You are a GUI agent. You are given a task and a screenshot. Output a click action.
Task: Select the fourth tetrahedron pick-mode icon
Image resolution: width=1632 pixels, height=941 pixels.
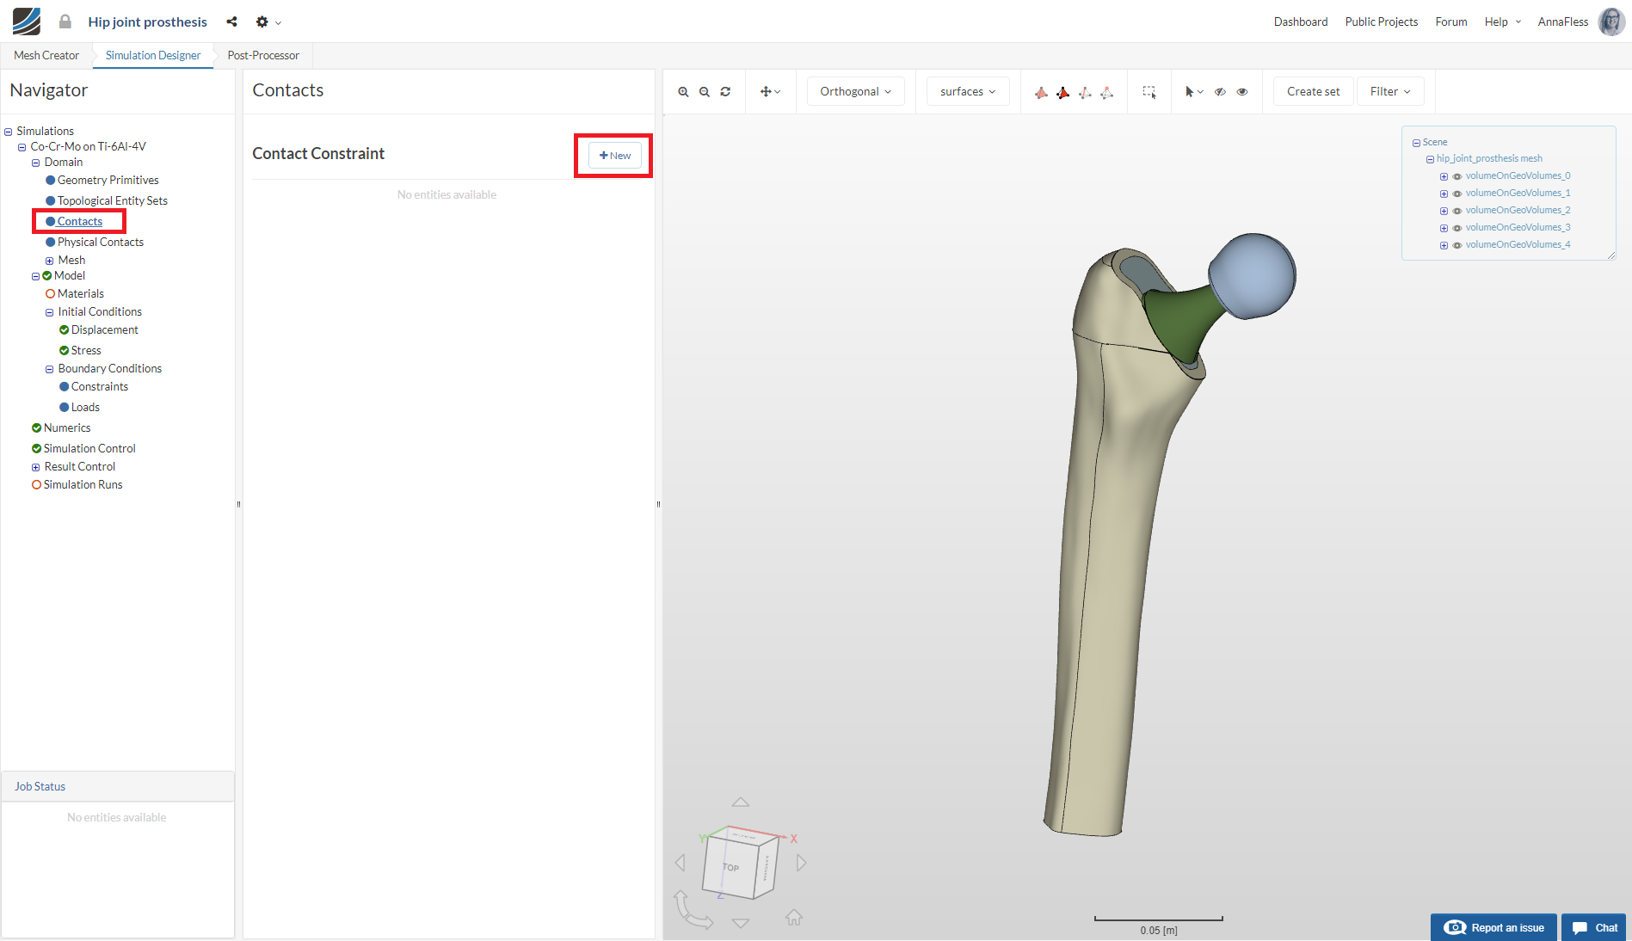[x=1107, y=92]
